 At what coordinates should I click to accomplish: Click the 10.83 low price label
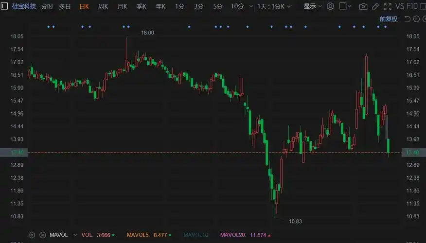[x=295, y=222]
